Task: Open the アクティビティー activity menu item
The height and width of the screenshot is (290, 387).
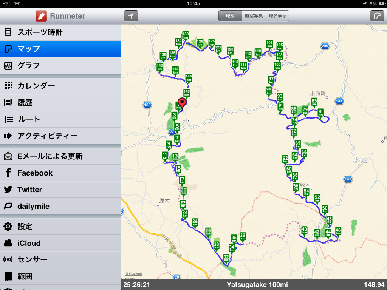Action: point(60,136)
